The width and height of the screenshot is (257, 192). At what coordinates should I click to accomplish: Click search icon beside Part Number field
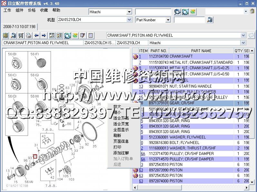(210, 20)
